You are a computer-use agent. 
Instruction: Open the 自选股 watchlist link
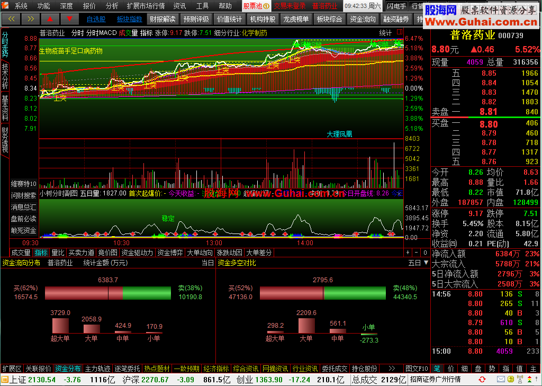point(96,20)
